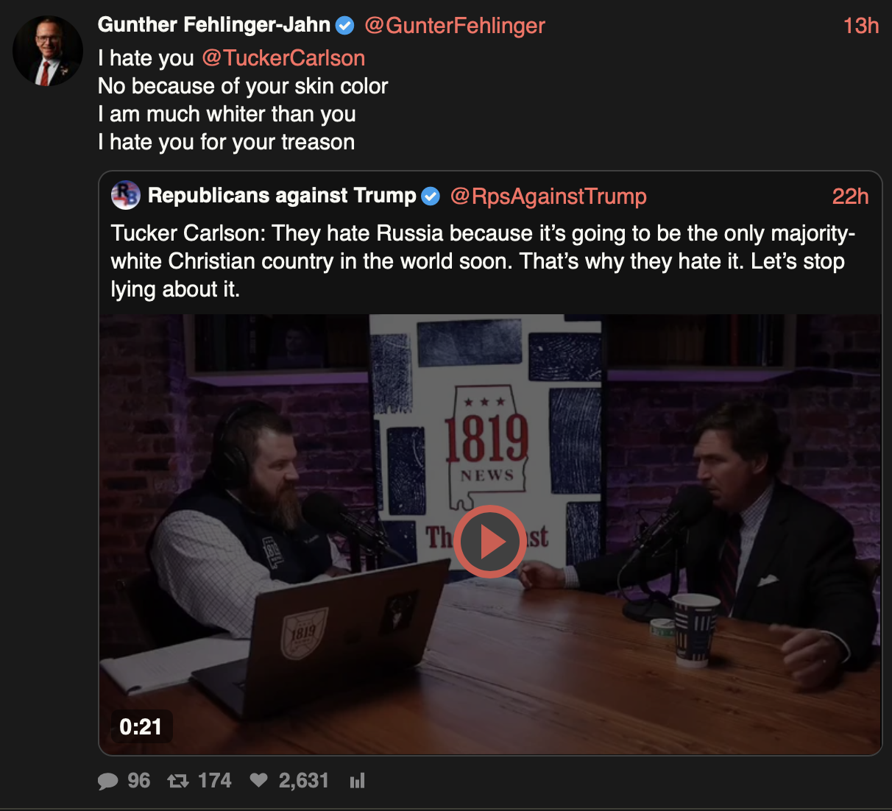Open Gunther Fehlinger-Jahn's profile picture
The width and height of the screenshot is (892, 811).
tap(48, 52)
